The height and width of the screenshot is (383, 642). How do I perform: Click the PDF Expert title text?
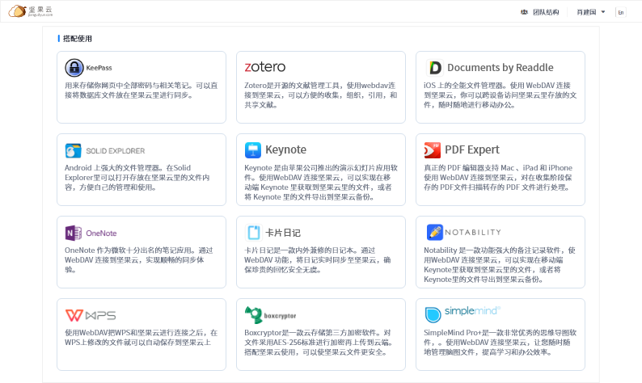(x=472, y=149)
